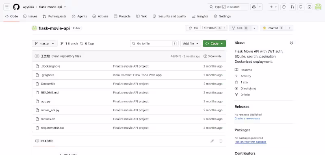Expand the Add file dropdown
Viewport: 325px width, 155px height.
point(191,44)
